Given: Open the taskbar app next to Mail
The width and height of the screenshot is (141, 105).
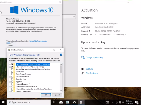Looking at the screenshot, I should click(x=68, y=102).
